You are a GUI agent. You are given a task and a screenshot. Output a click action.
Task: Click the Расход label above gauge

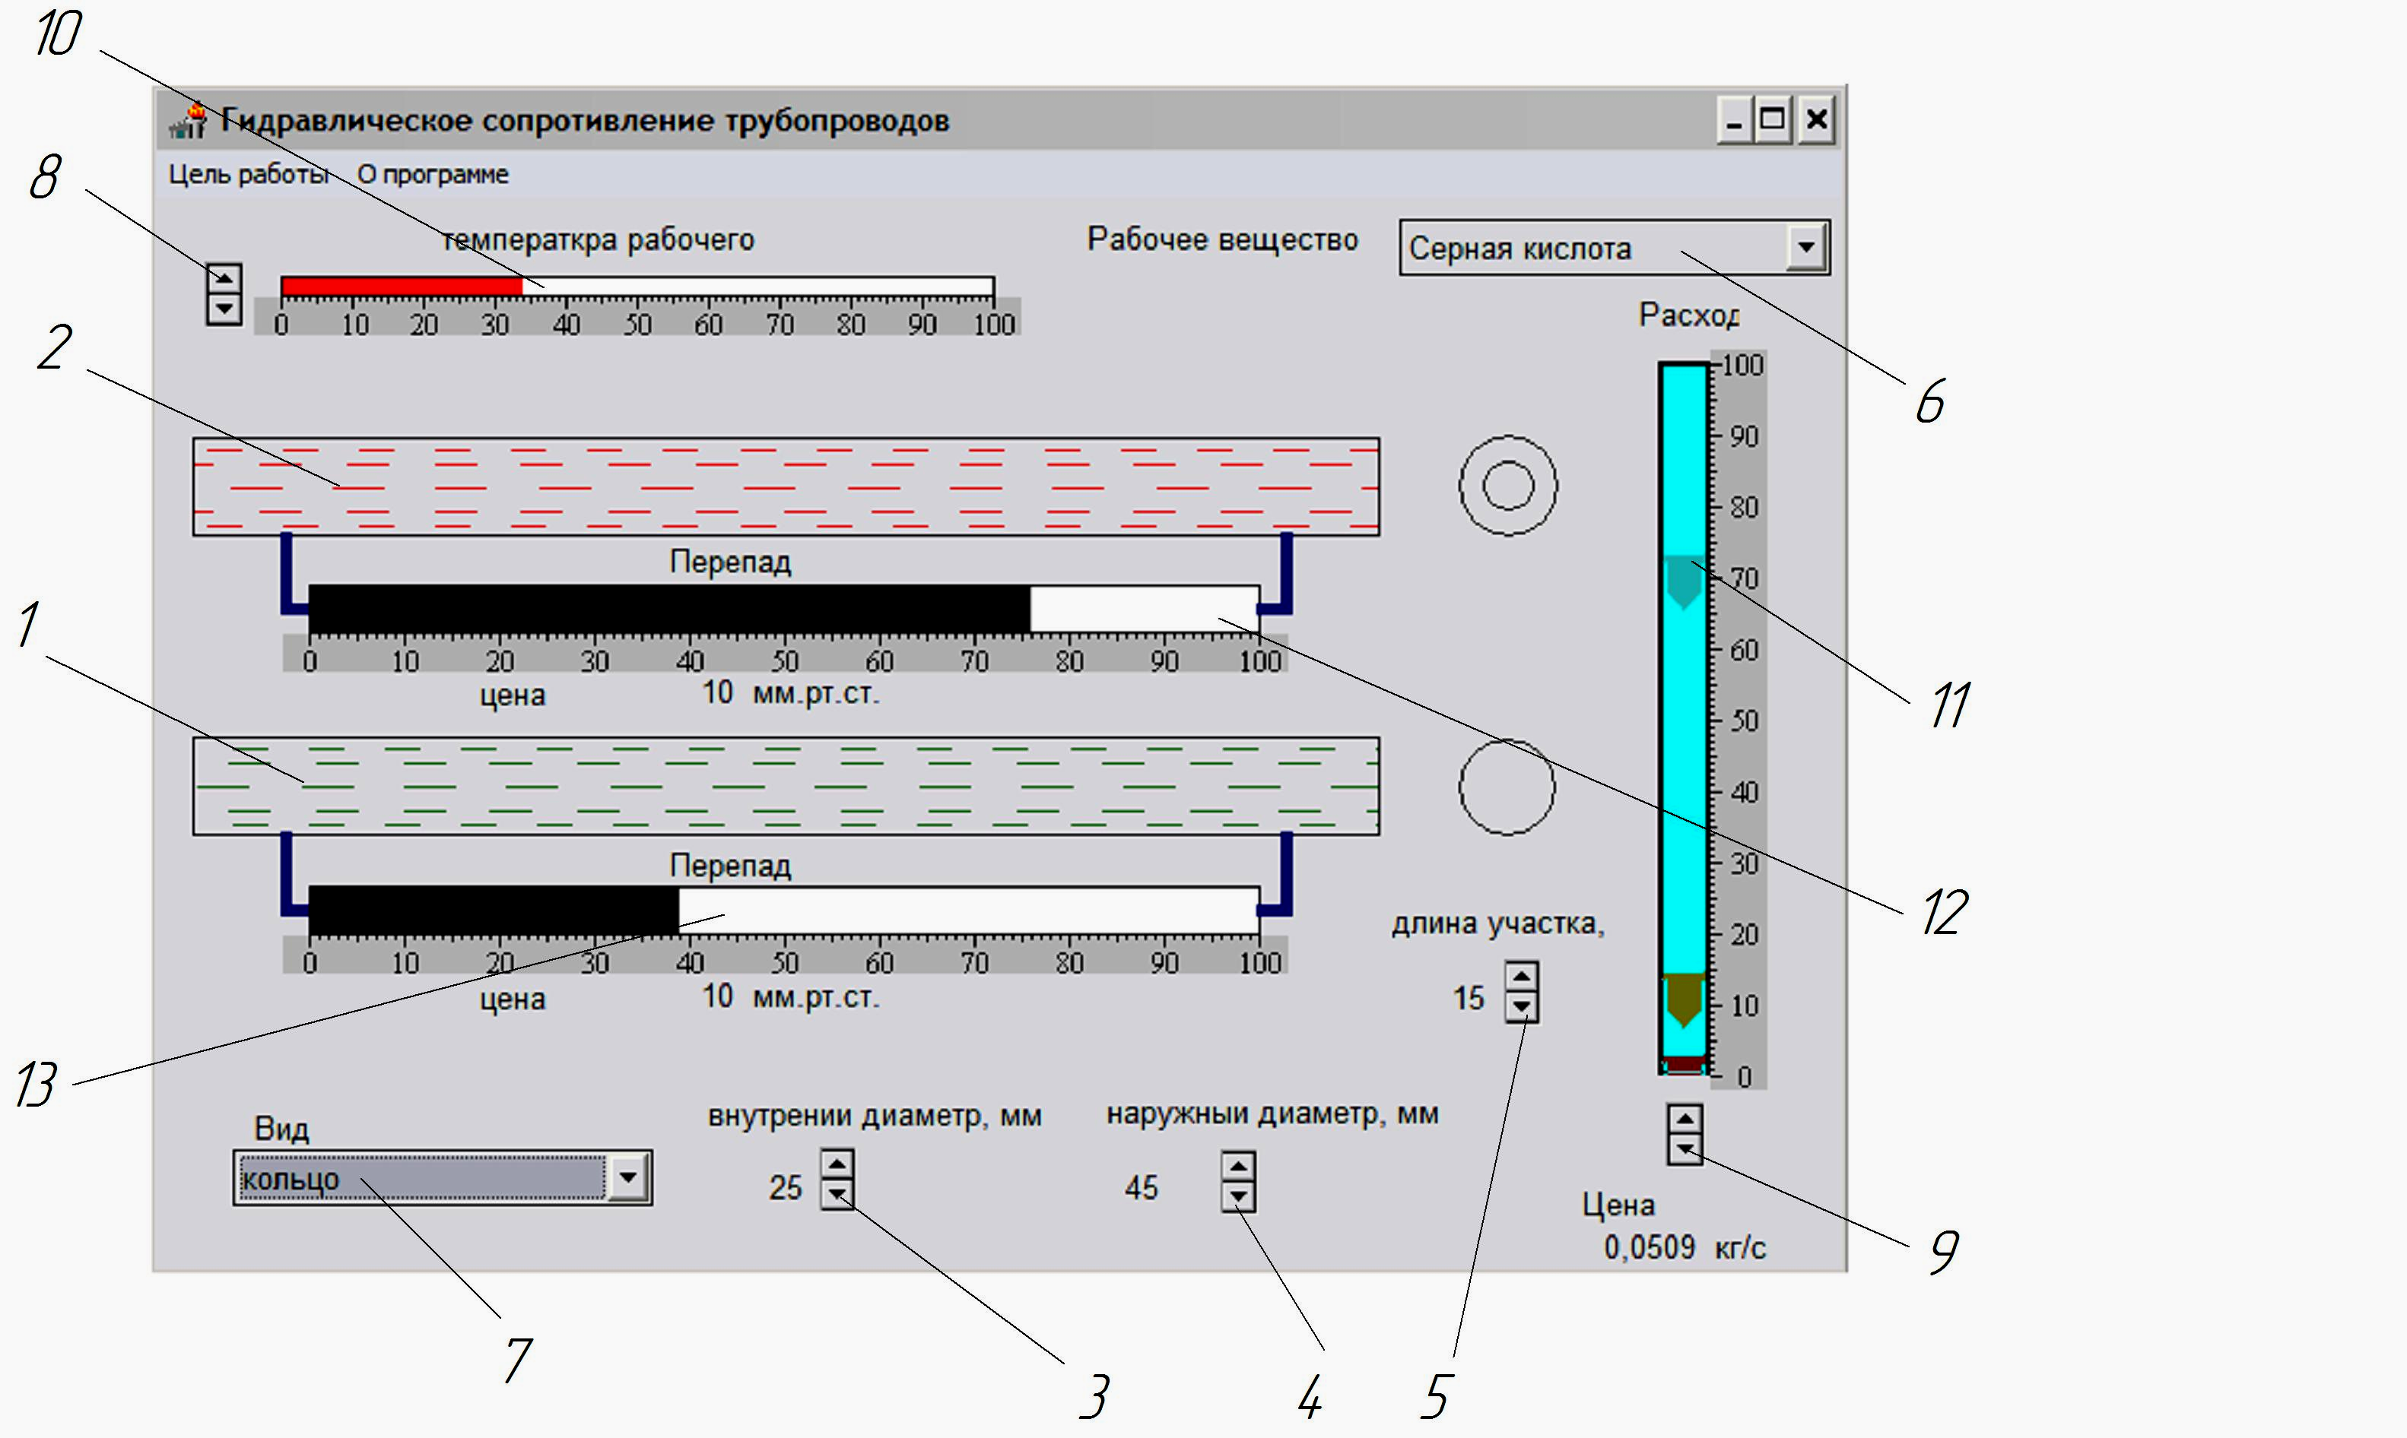pyautogui.click(x=1688, y=315)
